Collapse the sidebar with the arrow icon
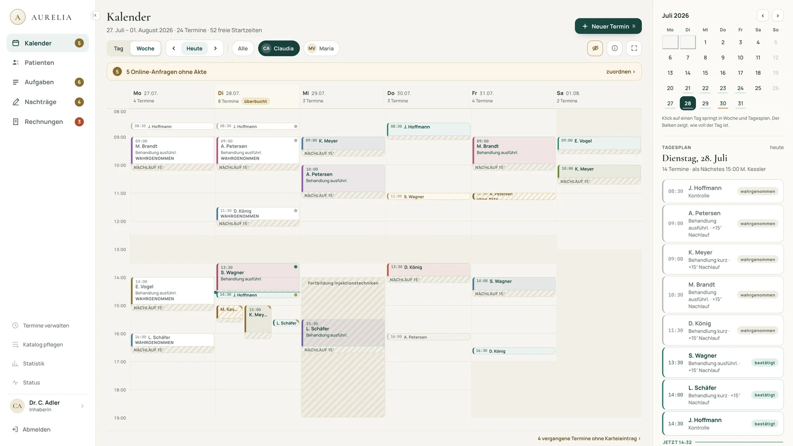793x446 pixels. pyautogui.click(x=95, y=15)
